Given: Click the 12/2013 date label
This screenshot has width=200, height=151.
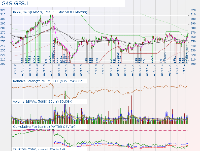Looking at the screenshot, I should pyautogui.click(x=104, y=71).
